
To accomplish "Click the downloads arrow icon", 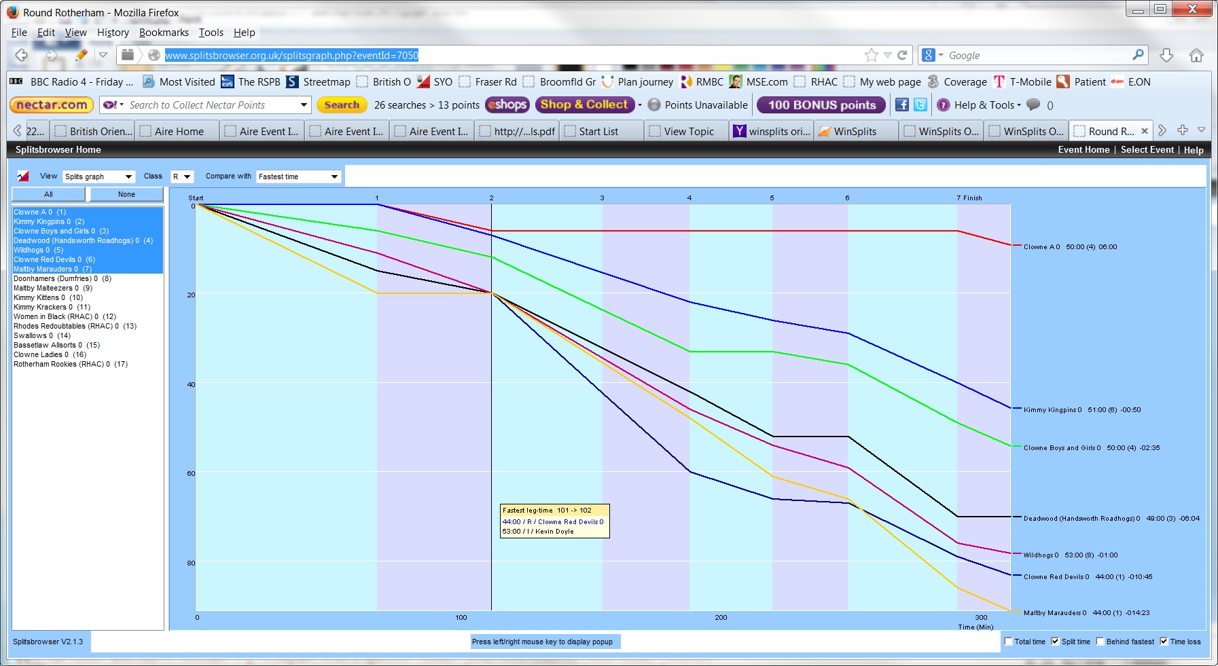I will click(x=1166, y=56).
